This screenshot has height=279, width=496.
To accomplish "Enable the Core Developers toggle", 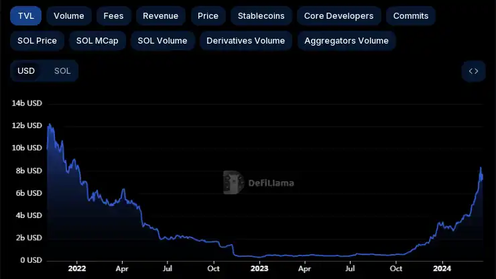I will [338, 16].
